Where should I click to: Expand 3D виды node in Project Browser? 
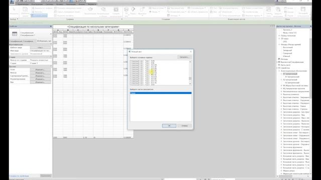(279, 38)
